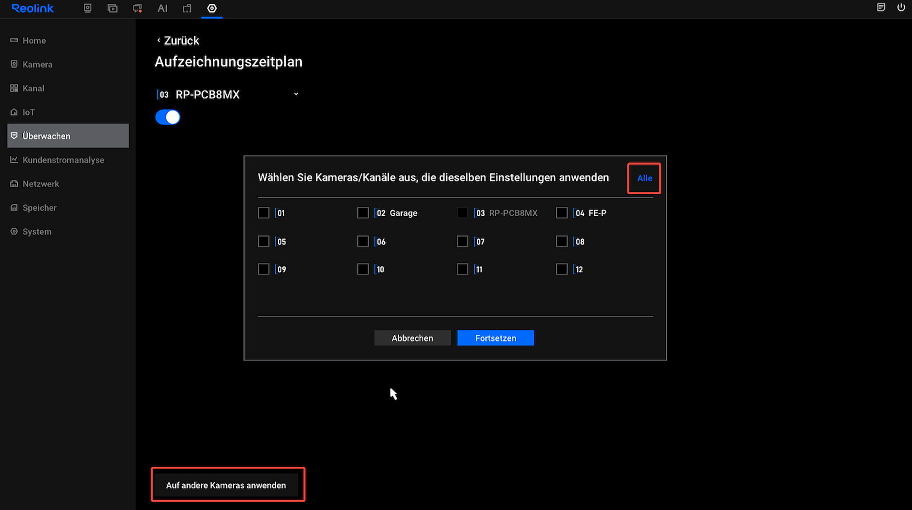Open System in the sidebar

[x=68, y=231]
